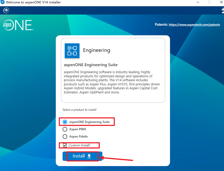Click the AspenTech round logo in header bar
The height and width of the screenshot is (171, 224).
coord(6,10)
